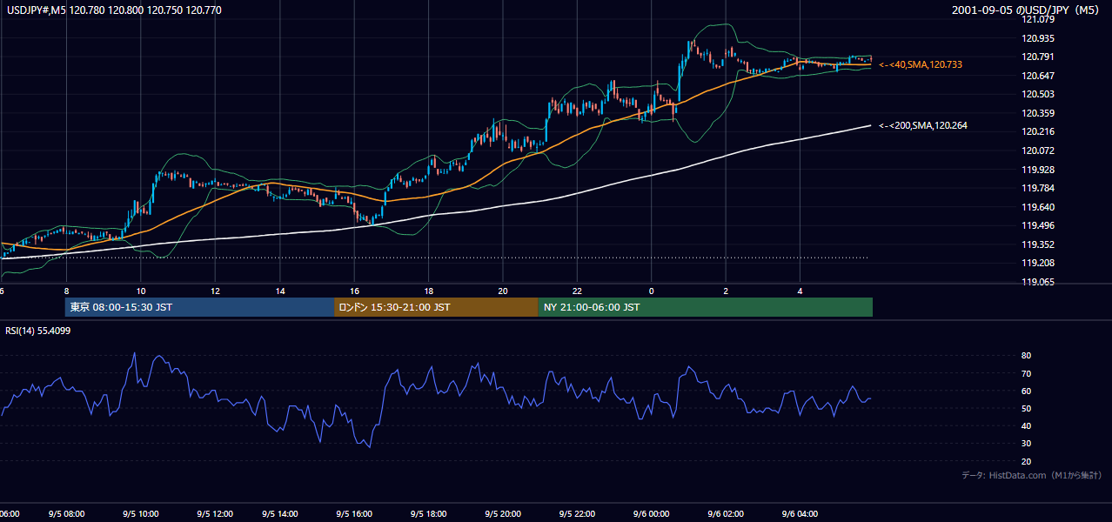
Task: Click price axis value 120.359
Action: coord(1039,113)
